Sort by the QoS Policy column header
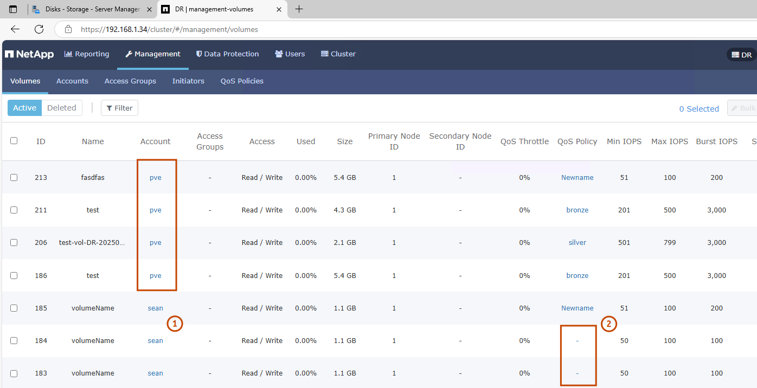The image size is (757, 388). tap(577, 141)
